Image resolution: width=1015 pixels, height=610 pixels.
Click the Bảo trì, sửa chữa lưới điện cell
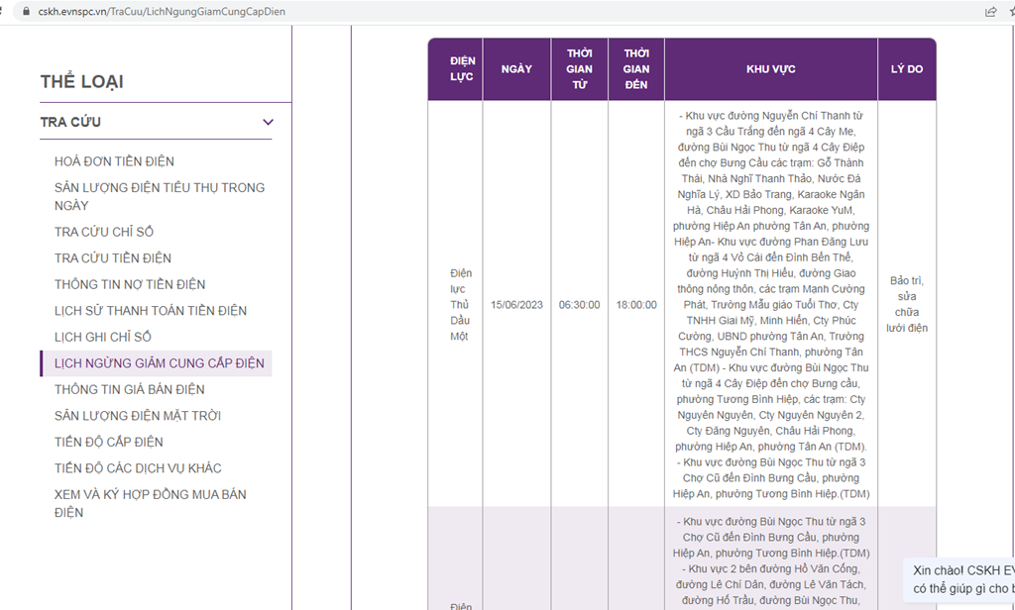point(907,304)
